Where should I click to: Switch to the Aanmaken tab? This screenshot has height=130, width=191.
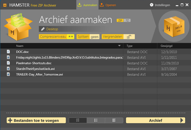(x=87, y=5)
